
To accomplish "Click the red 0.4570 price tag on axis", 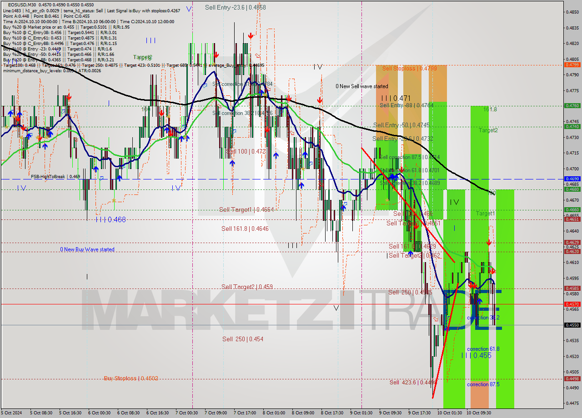I will (572, 304).
